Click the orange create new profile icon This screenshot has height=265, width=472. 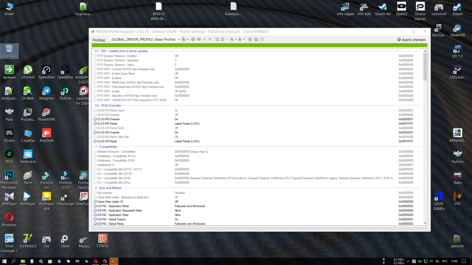click(x=204, y=40)
